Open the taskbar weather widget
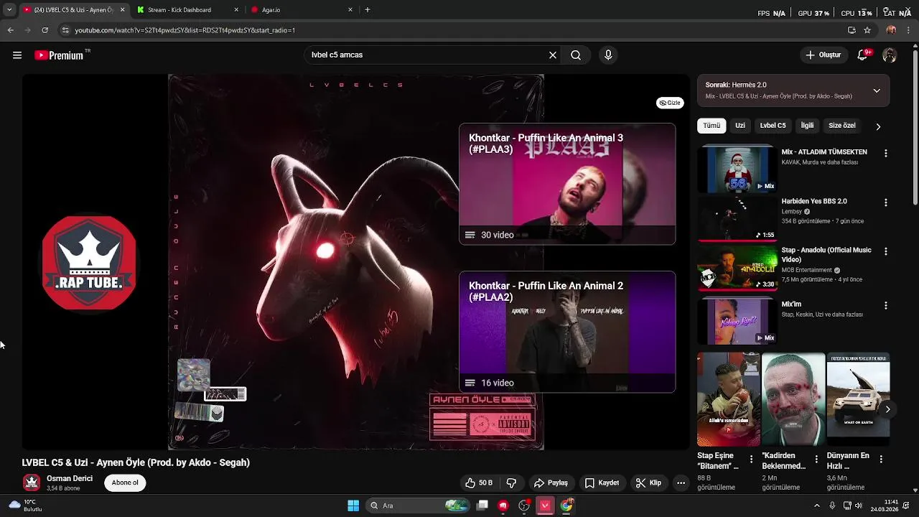919x517 pixels. point(26,506)
